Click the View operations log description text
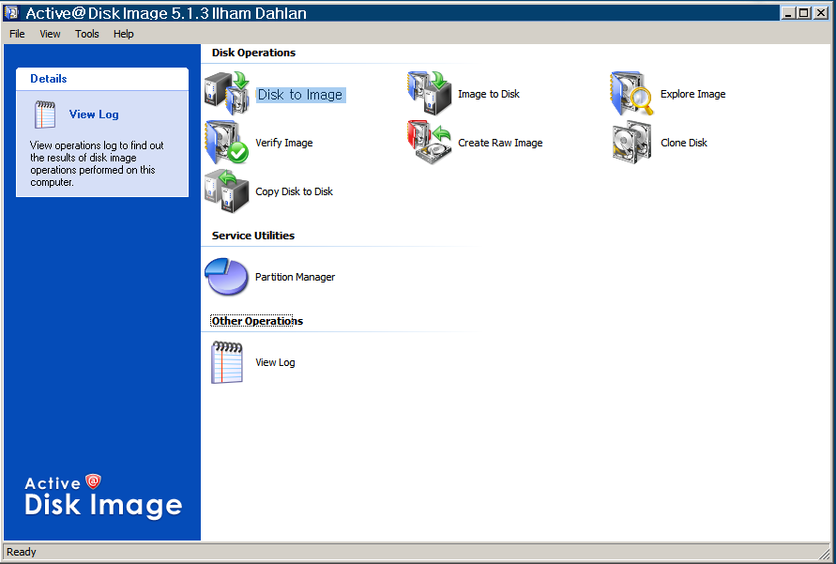This screenshot has width=836, height=564. click(x=97, y=163)
